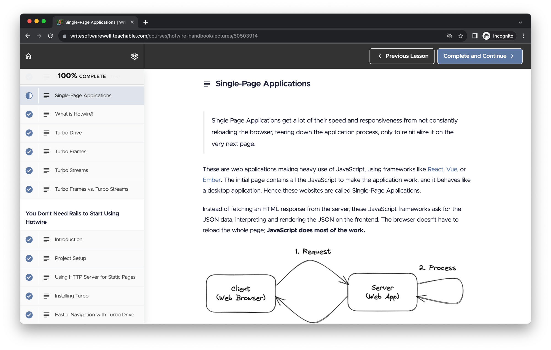551x350 pixels.
Task: Navigate back with the browser arrow
Action: 28,36
